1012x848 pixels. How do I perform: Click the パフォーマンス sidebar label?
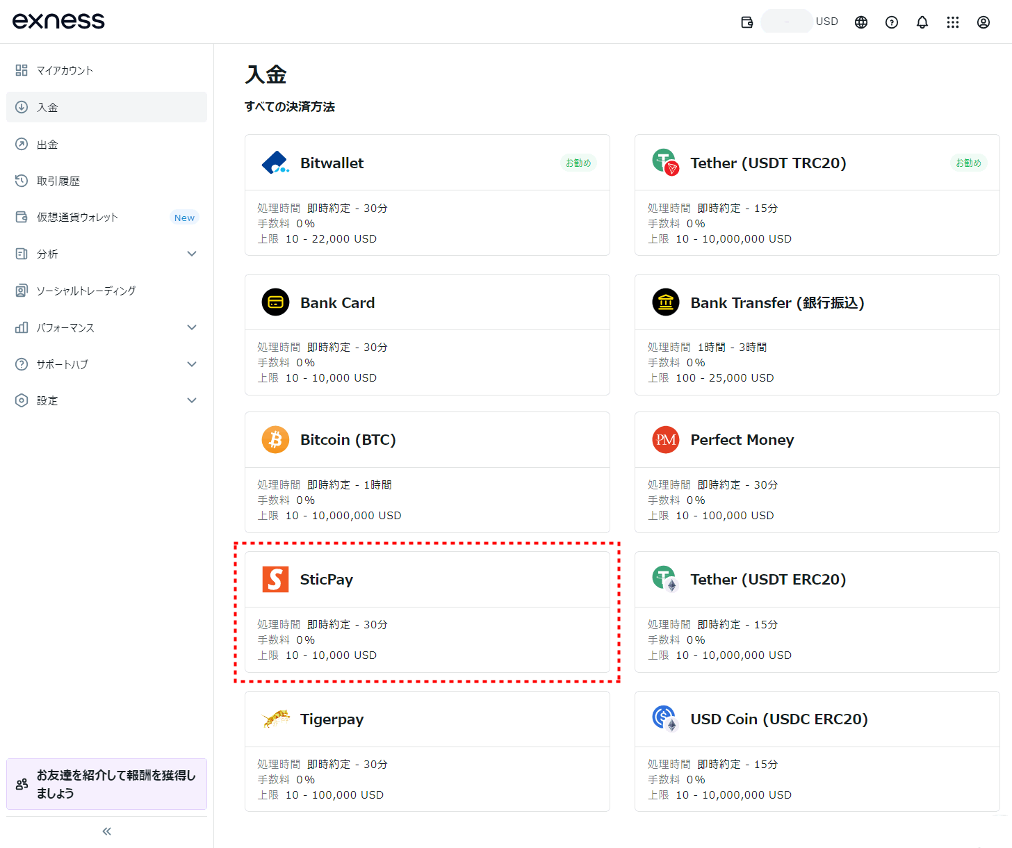(65, 327)
